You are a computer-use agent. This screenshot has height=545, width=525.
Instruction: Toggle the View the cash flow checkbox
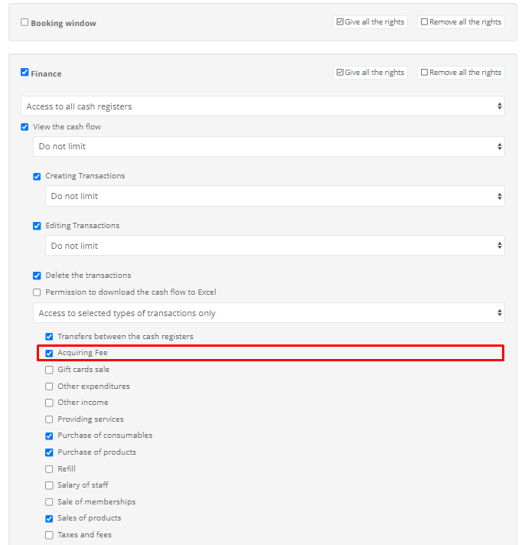24,127
